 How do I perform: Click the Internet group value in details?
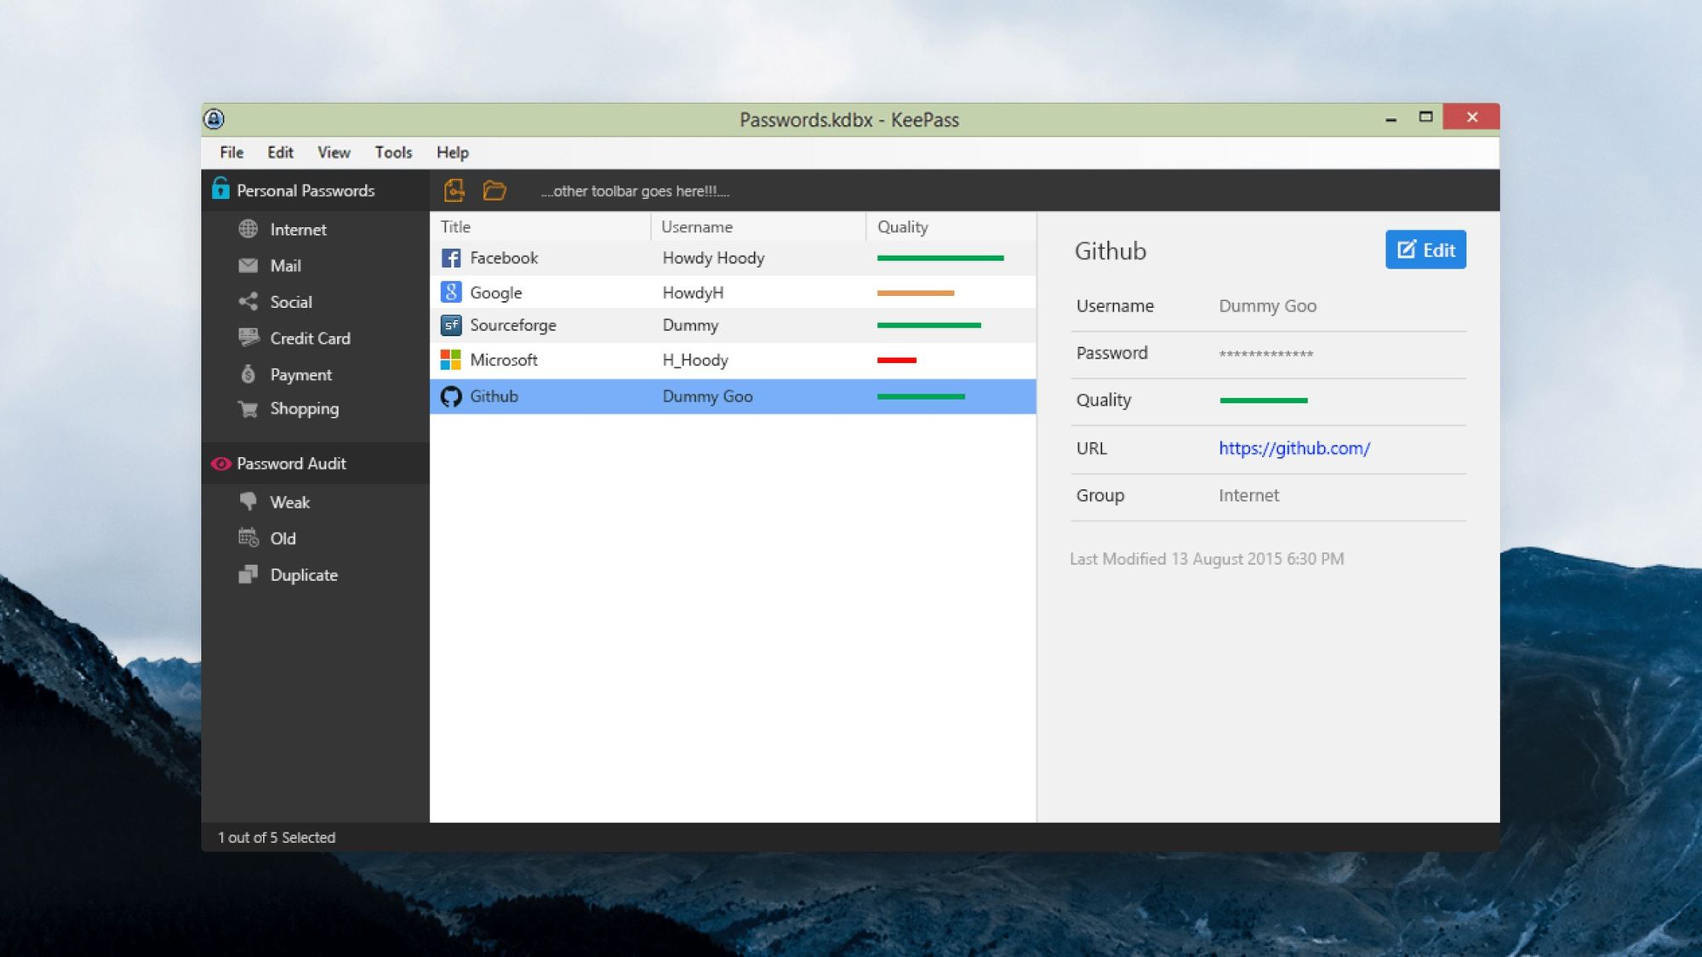(x=1248, y=495)
